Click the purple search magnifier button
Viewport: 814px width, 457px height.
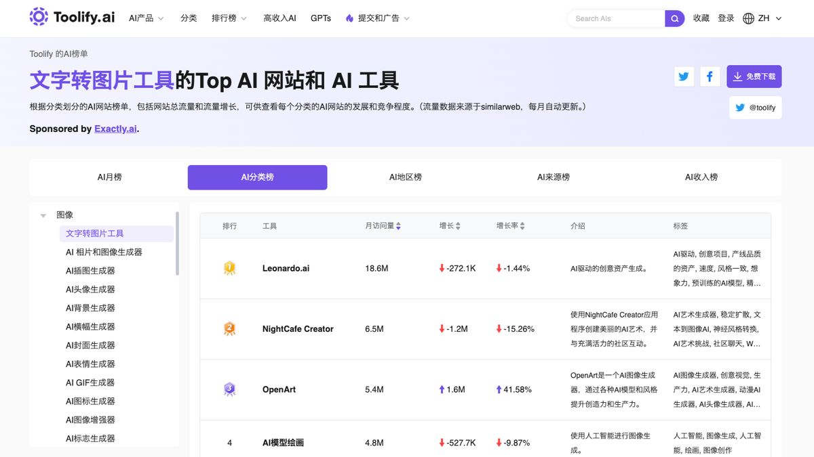pos(674,18)
